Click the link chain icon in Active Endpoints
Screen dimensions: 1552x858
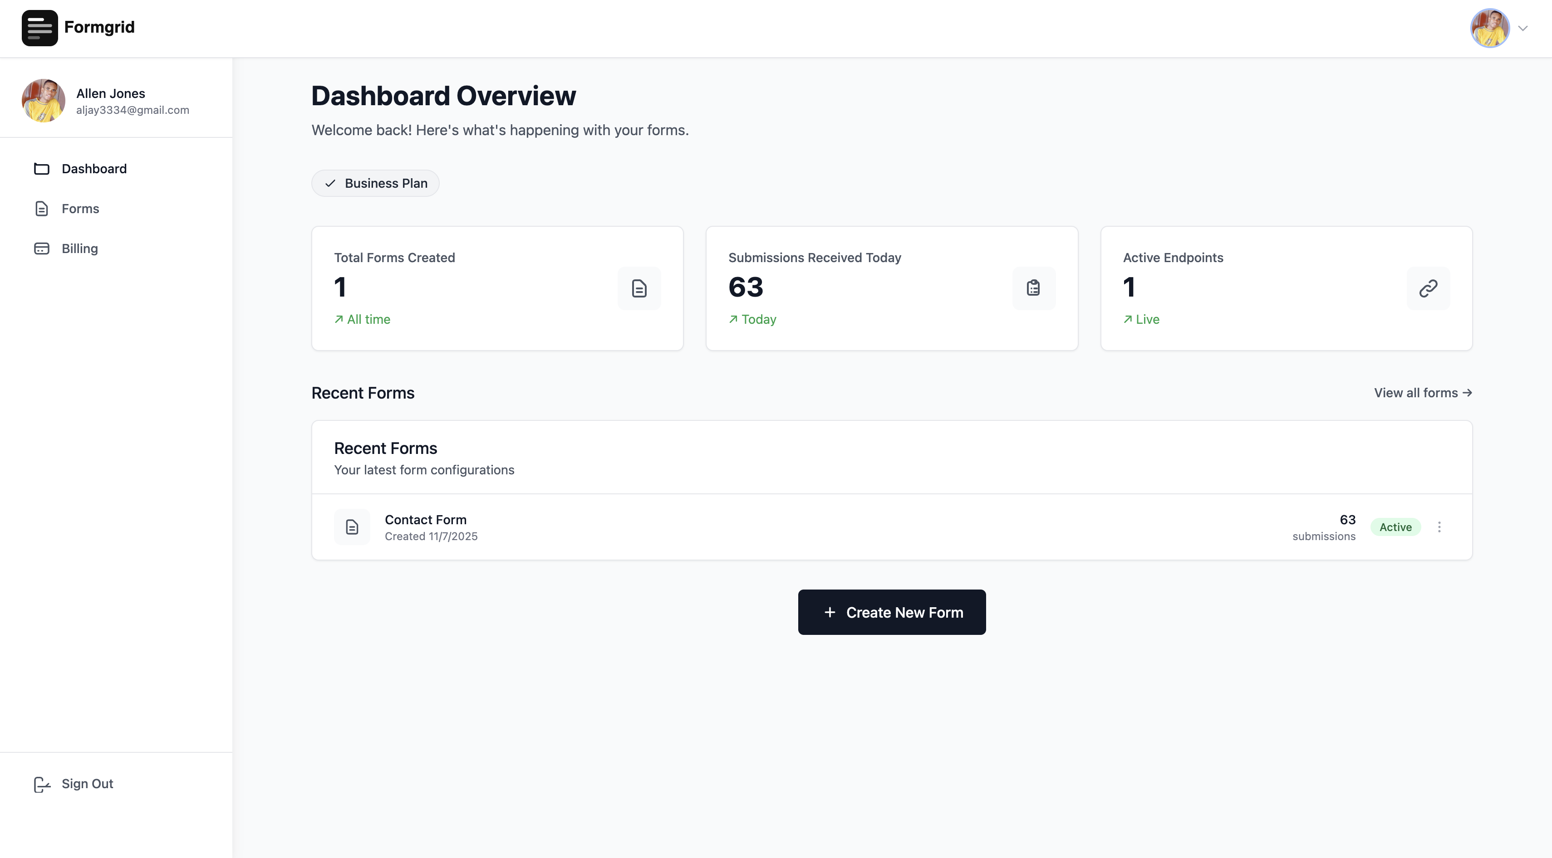1428,288
